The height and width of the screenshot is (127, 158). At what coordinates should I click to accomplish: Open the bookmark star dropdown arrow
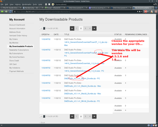pos(142,11)
